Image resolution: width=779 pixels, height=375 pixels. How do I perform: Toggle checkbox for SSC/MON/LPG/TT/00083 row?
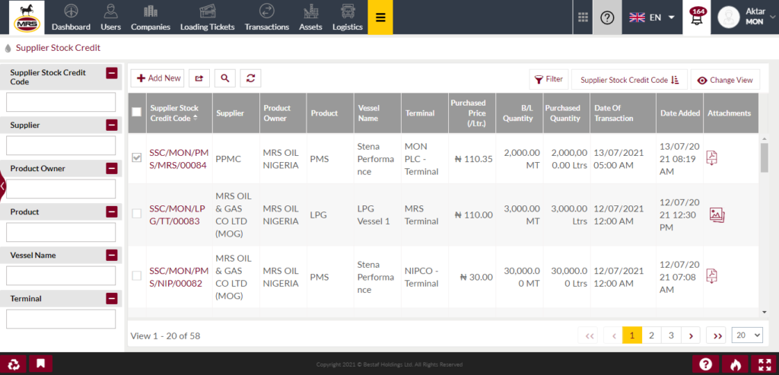click(x=137, y=214)
